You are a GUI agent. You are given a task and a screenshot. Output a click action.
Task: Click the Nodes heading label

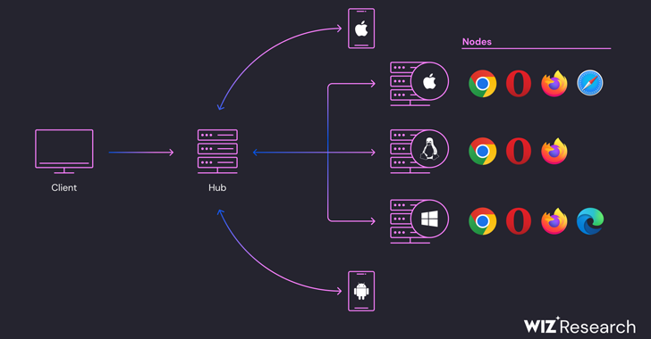[477, 42]
